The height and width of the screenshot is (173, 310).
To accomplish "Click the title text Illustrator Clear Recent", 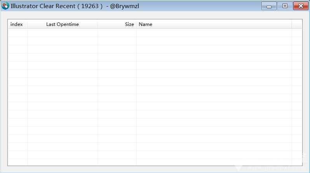I will 43,6.
